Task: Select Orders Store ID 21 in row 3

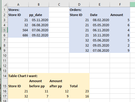Action: [79, 20]
